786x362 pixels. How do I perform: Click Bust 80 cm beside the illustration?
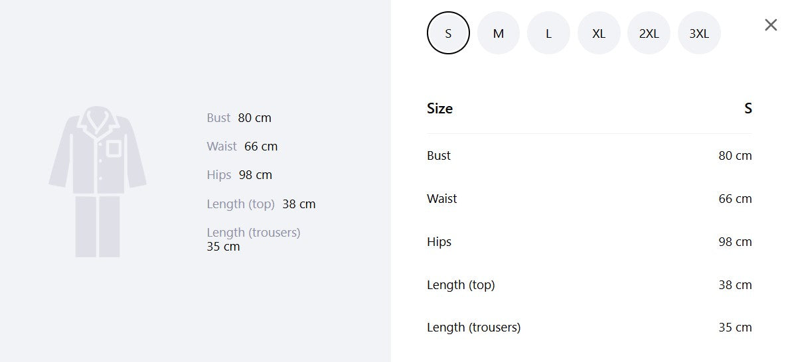coord(238,117)
